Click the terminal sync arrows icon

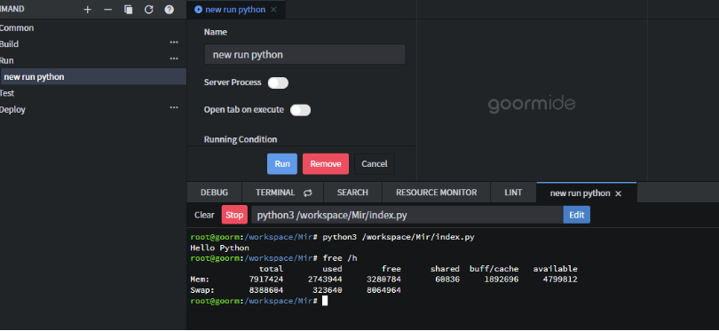(x=308, y=193)
